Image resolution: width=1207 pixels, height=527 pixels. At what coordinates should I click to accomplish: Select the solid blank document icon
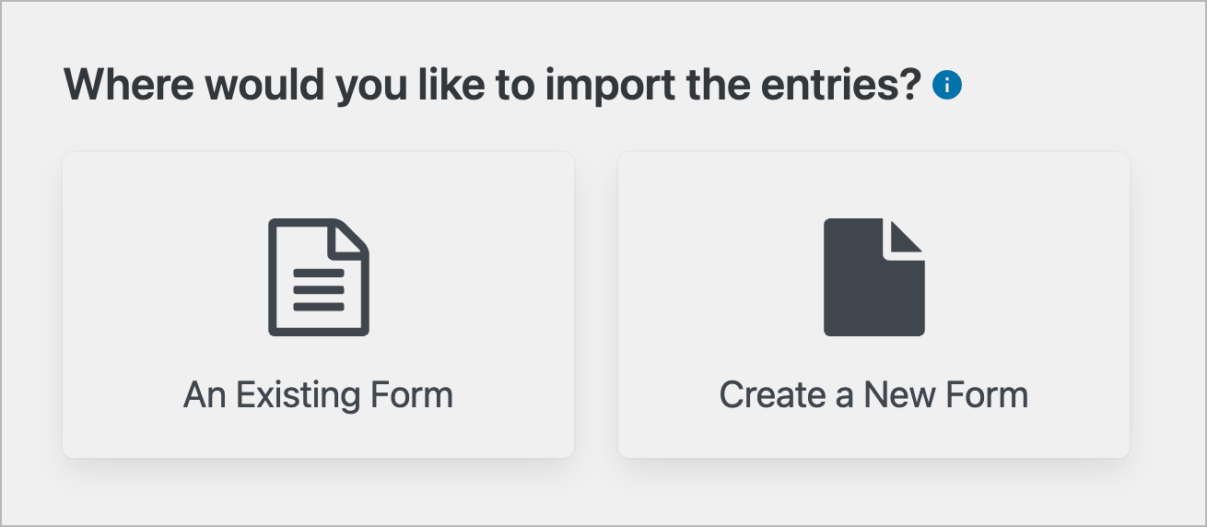pos(874,277)
